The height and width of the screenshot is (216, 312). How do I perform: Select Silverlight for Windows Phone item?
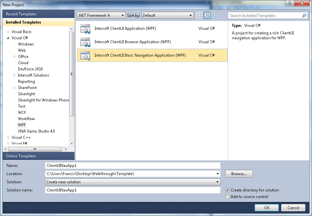click(43, 100)
